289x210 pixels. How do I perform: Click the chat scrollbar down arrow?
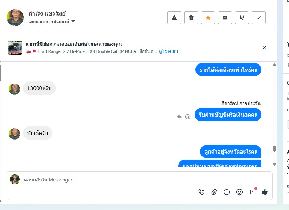pyautogui.click(x=274, y=164)
